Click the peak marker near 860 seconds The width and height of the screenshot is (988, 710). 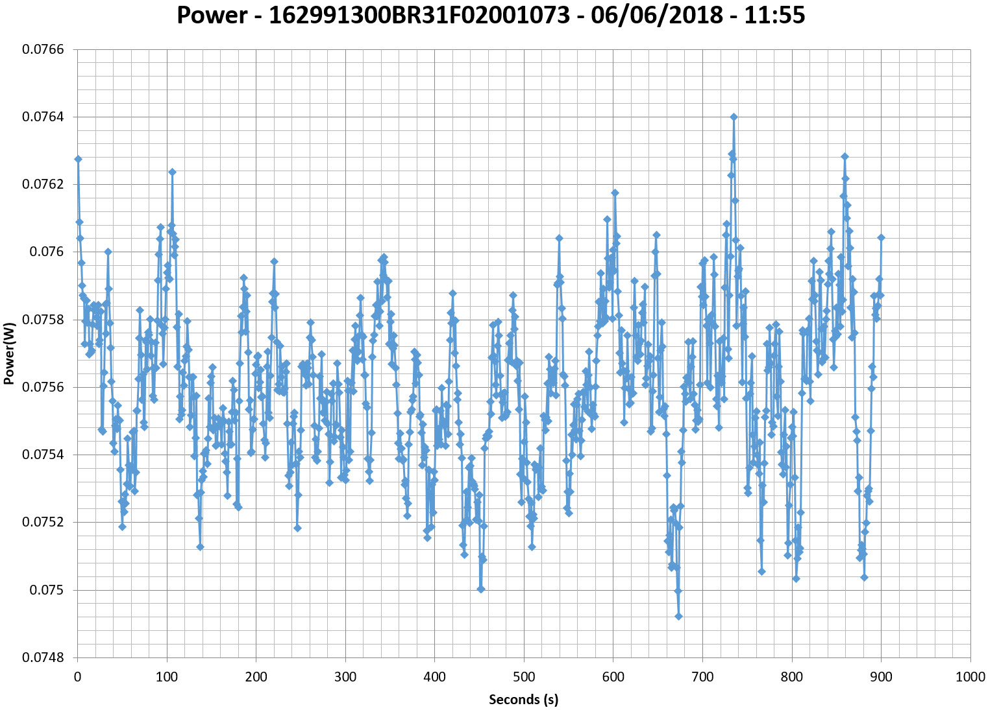click(845, 156)
